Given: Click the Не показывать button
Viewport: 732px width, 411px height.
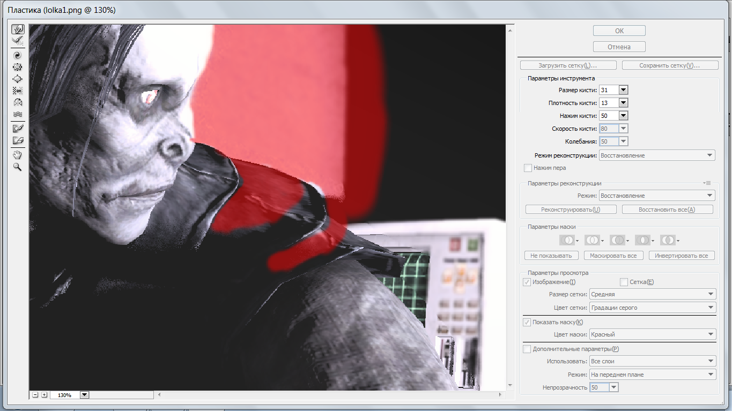Looking at the screenshot, I should pyautogui.click(x=551, y=256).
